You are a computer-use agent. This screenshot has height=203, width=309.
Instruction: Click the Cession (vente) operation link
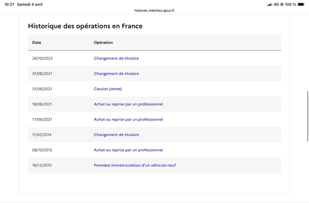pyautogui.click(x=108, y=89)
